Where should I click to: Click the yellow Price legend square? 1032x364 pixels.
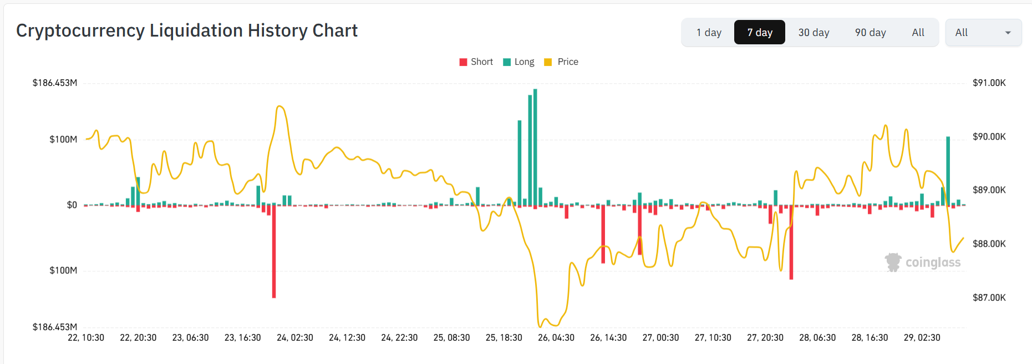[x=548, y=61]
